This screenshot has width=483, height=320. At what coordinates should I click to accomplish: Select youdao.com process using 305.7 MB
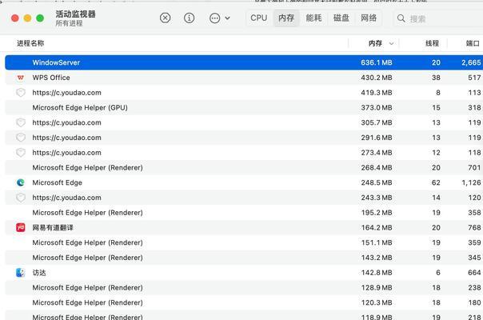click(x=66, y=122)
